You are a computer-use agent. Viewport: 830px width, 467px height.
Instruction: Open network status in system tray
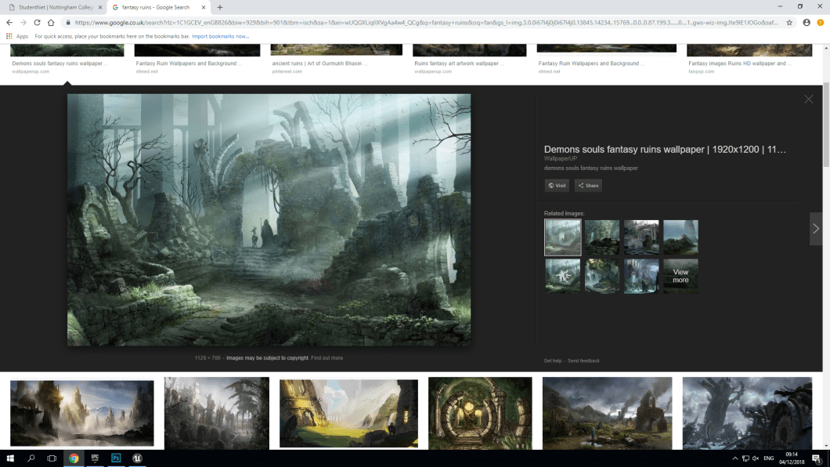[x=745, y=458]
